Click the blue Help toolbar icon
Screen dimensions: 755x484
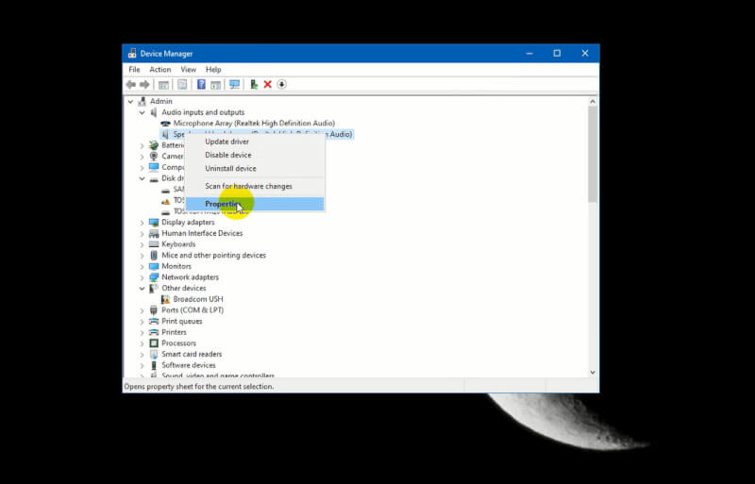coord(201,85)
